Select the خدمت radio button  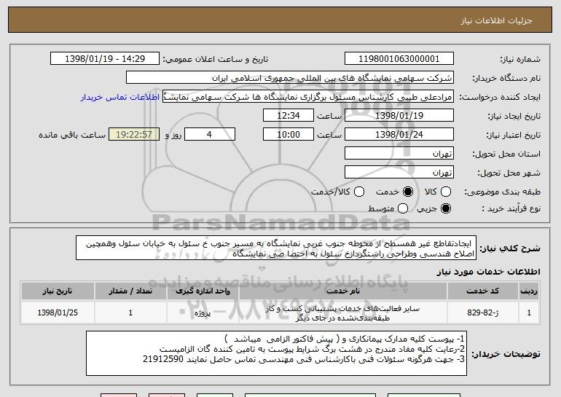(x=408, y=192)
